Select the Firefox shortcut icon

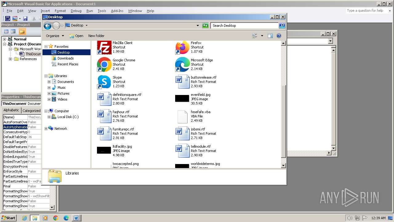tap(182, 47)
